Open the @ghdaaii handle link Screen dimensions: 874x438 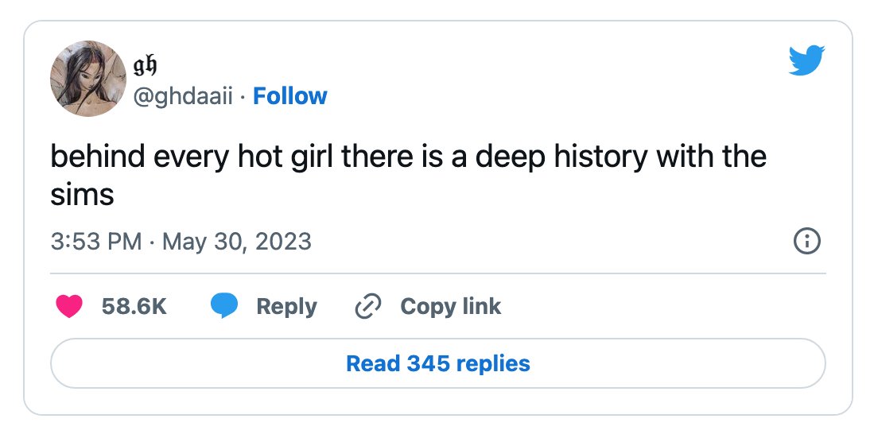point(183,96)
